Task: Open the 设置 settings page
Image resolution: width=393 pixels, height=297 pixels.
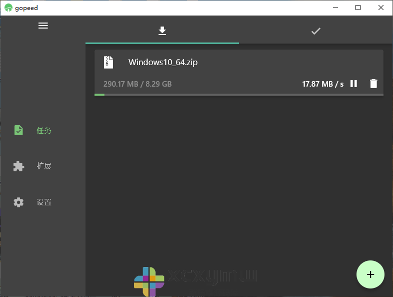Action: click(x=44, y=202)
